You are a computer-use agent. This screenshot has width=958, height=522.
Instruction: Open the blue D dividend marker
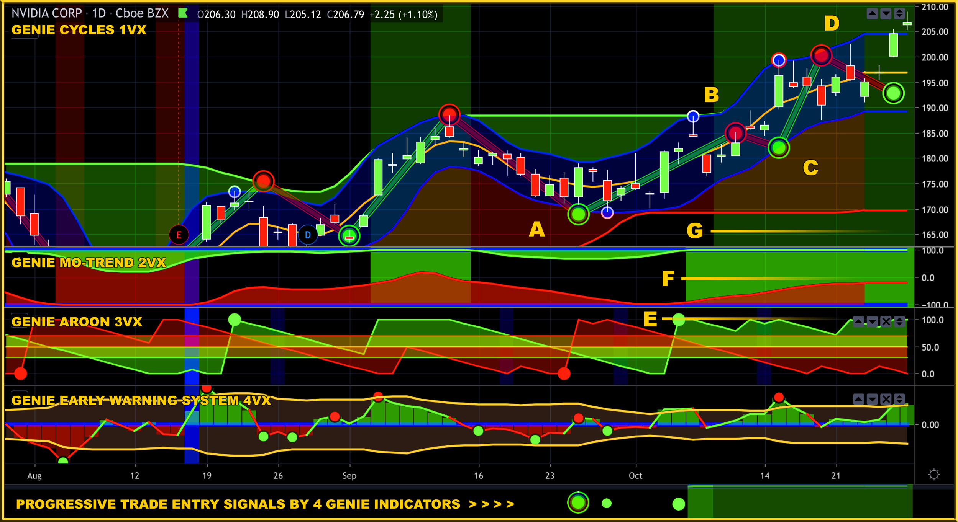308,235
